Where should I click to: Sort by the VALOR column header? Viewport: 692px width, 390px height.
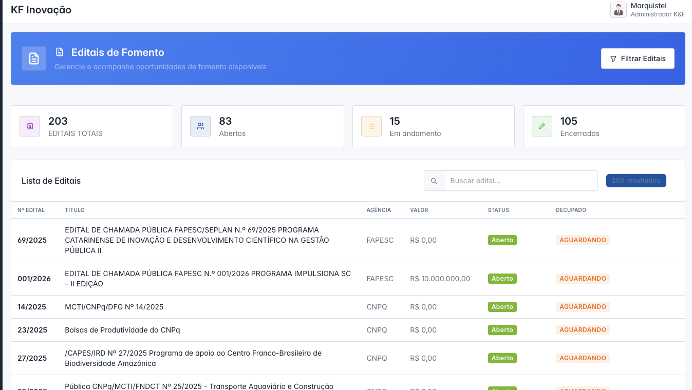pos(419,210)
